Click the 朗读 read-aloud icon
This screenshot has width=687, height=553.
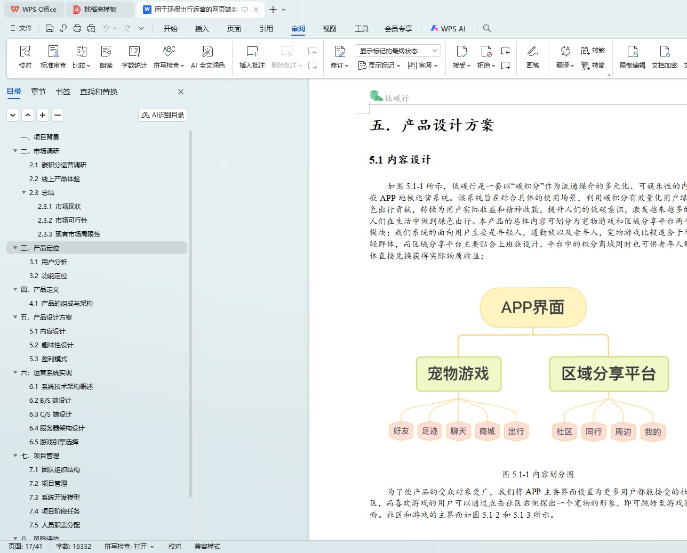pyautogui.click(x=106, y=52)
